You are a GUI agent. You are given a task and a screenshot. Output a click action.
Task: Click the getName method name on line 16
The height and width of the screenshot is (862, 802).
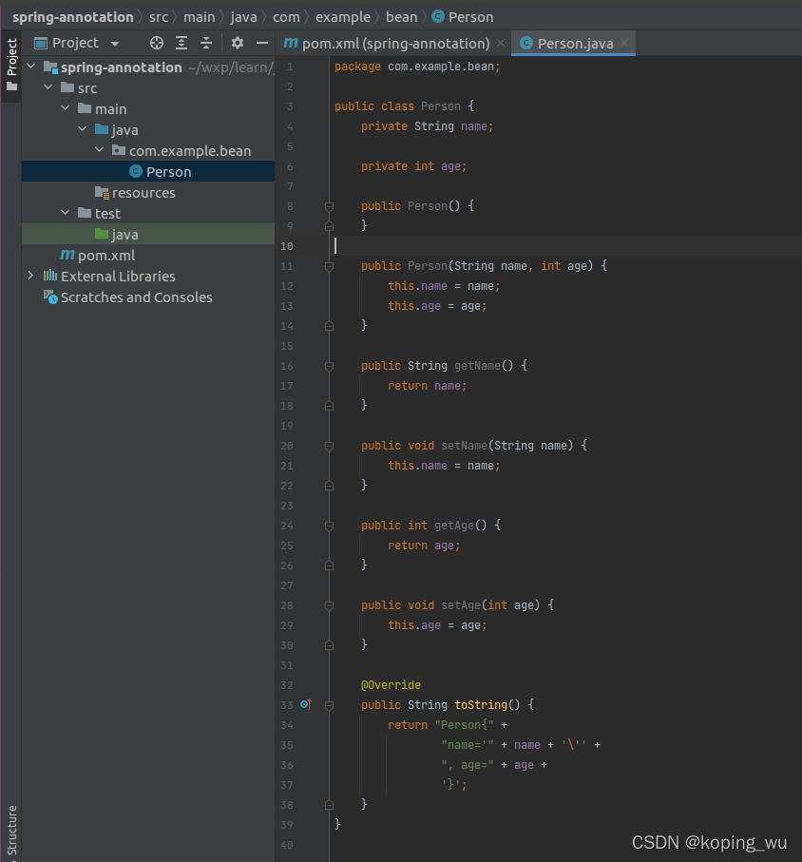click(x=477, y=366)
